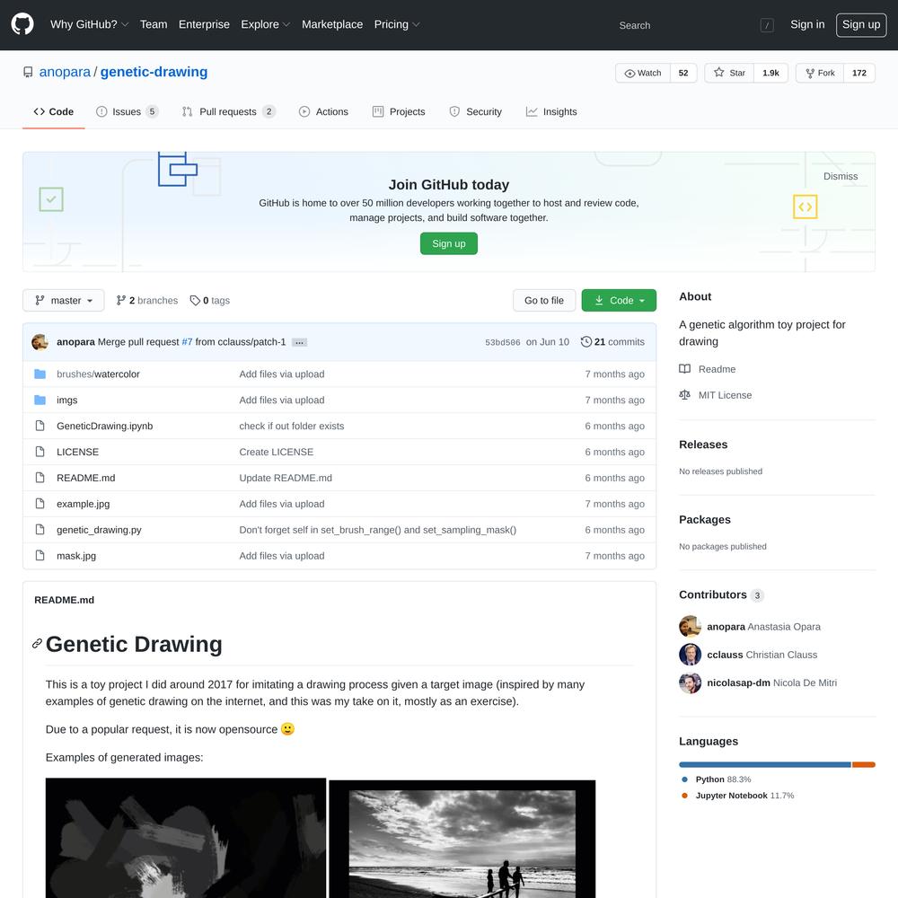Image resolution: width=898 pixels, height=898 pixels.
Task: Click the file icon next to GeneticDrawing.ipynb
Action: coord(40,426)
